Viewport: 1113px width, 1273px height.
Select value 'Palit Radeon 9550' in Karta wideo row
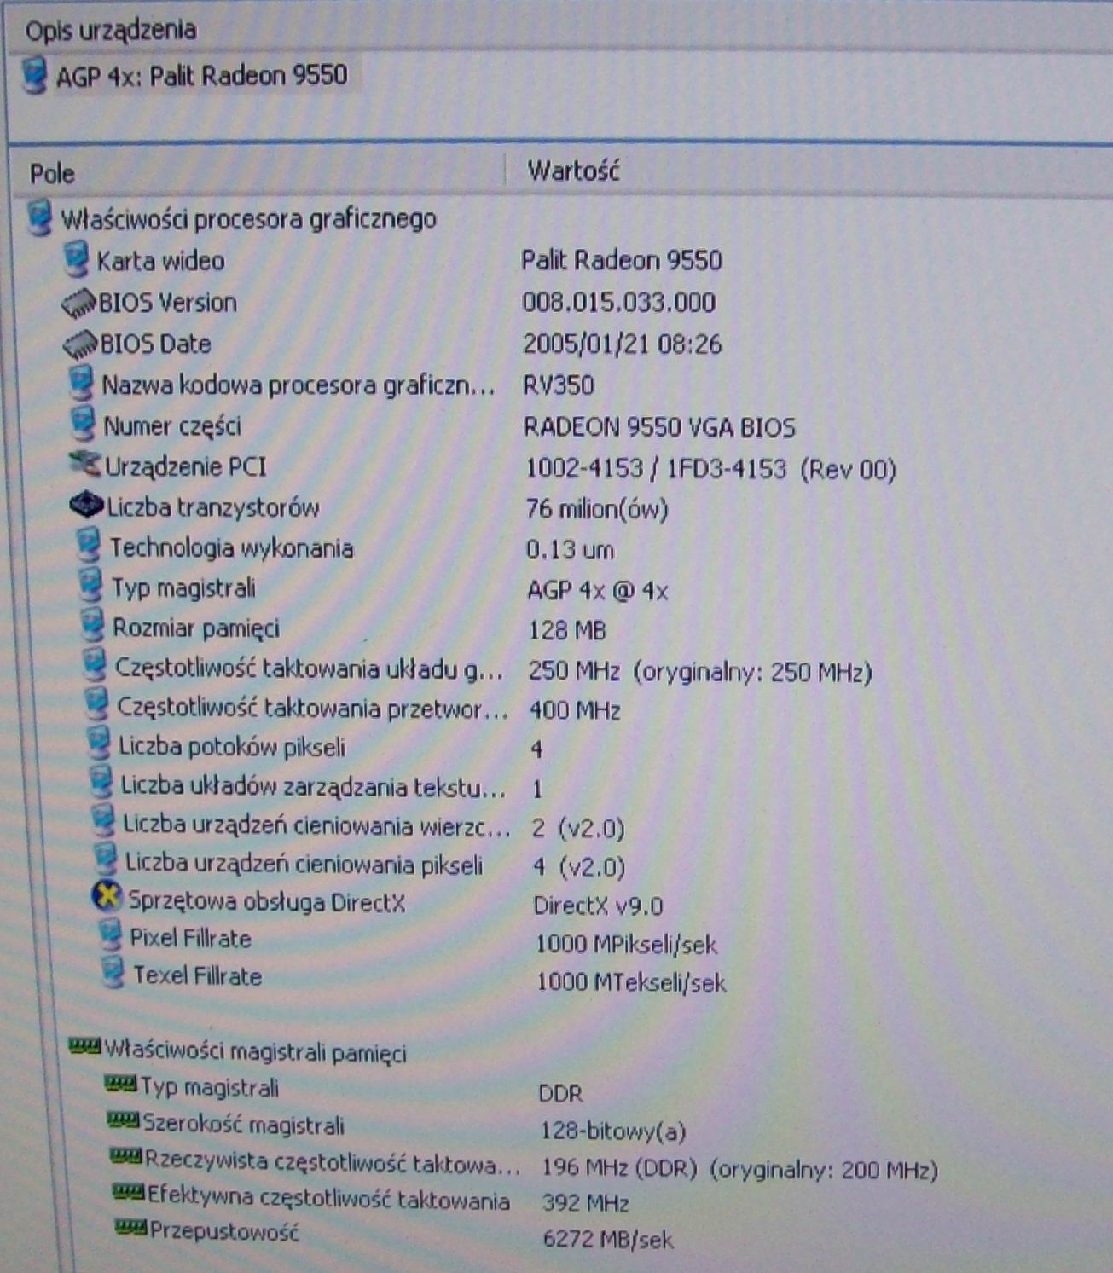pos(622,260)
